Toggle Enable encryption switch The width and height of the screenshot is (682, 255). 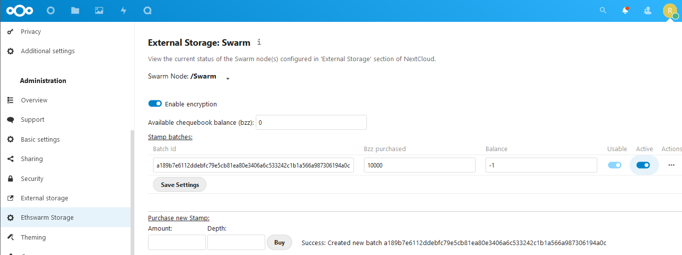(x=155, y=103)
